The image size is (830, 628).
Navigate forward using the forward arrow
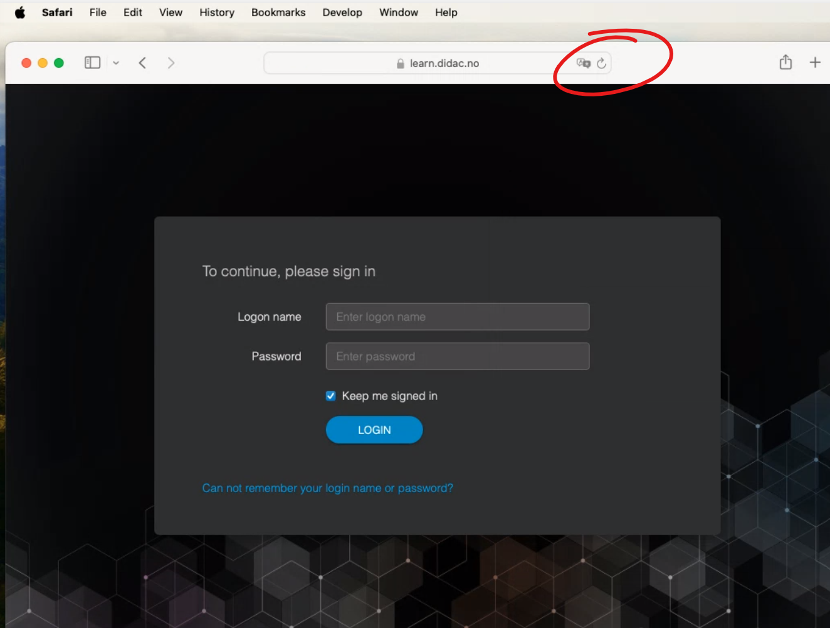[171, 62]
